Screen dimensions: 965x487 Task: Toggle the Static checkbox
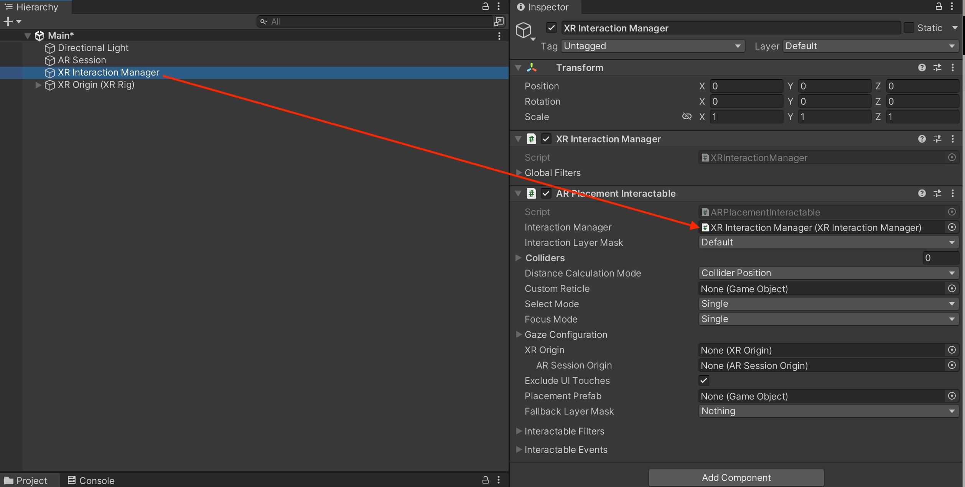pos(909,28)
